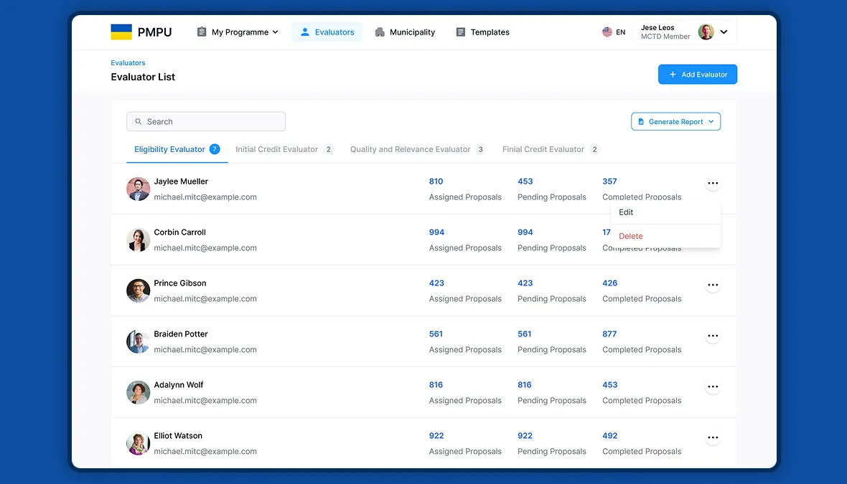
Task: Click the Add Evaluator button
Action: [698, 75]
